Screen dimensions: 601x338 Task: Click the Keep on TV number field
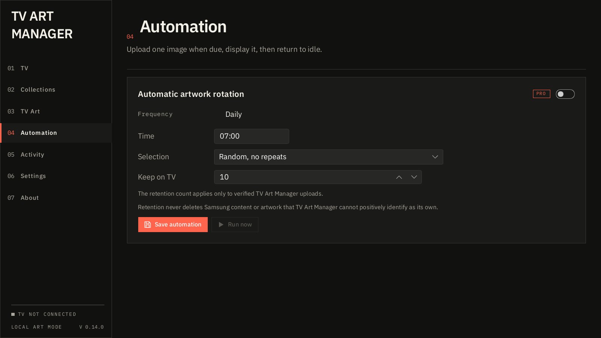pyautogui.click(x=318, y=177)
